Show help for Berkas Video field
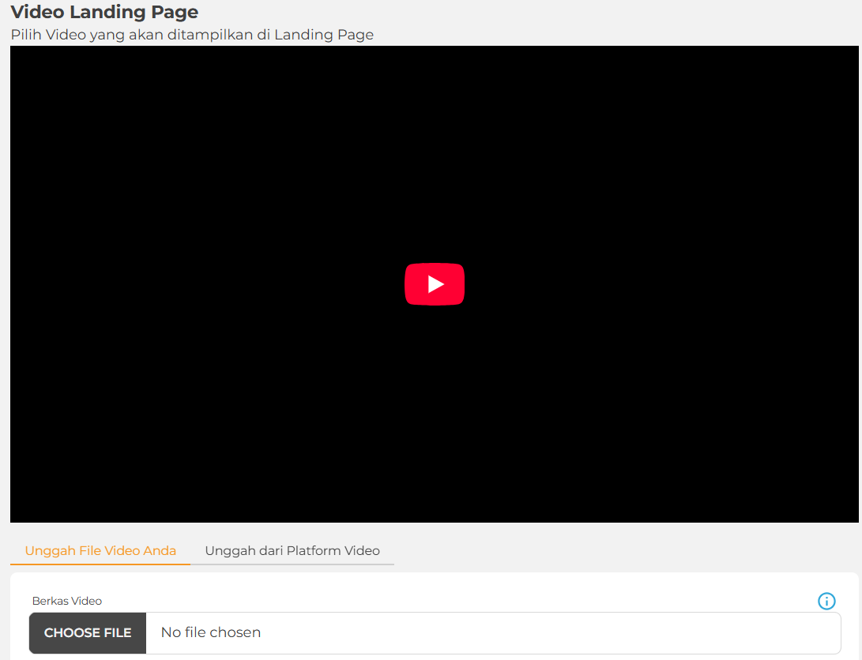The image size is (862, 660). [x=826, y=602]
